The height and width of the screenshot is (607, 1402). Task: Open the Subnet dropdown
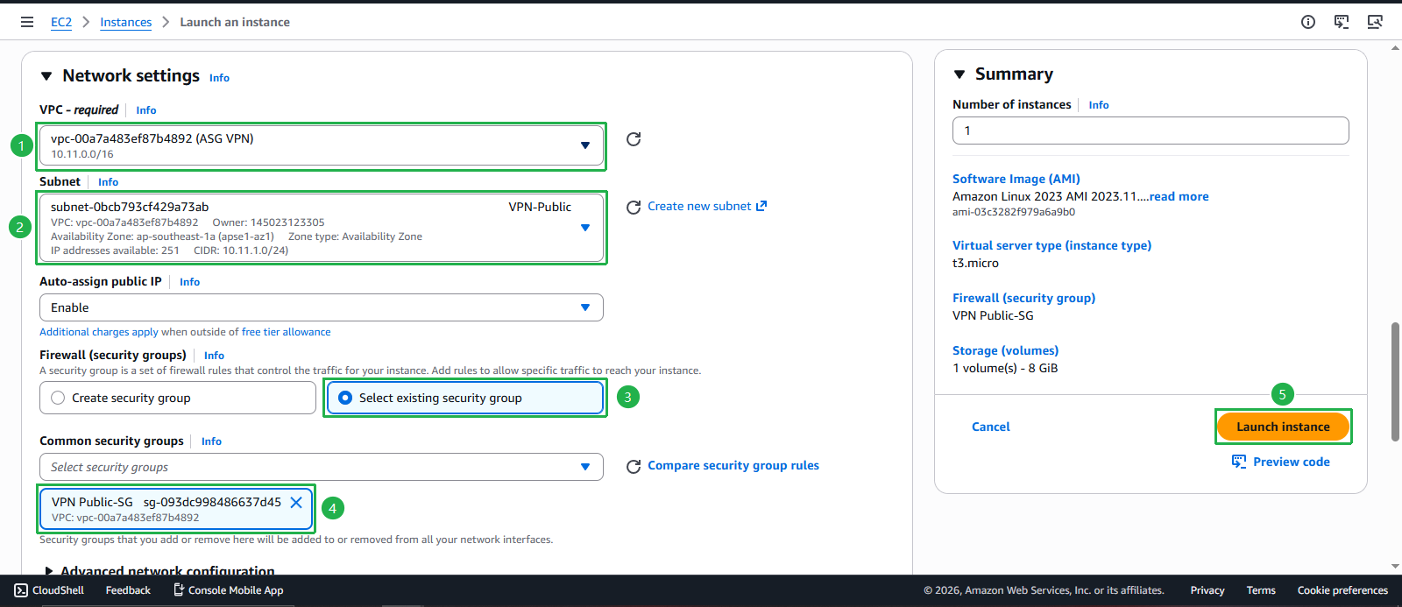[x=322, y=228]
